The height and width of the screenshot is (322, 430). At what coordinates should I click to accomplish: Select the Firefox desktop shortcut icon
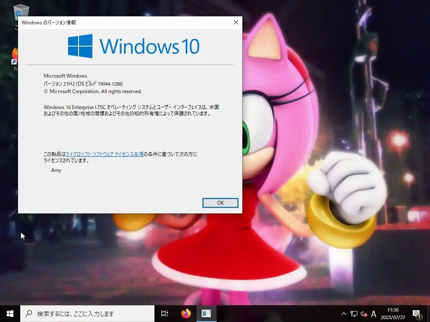pyautogui.click(x=15, y=56)
